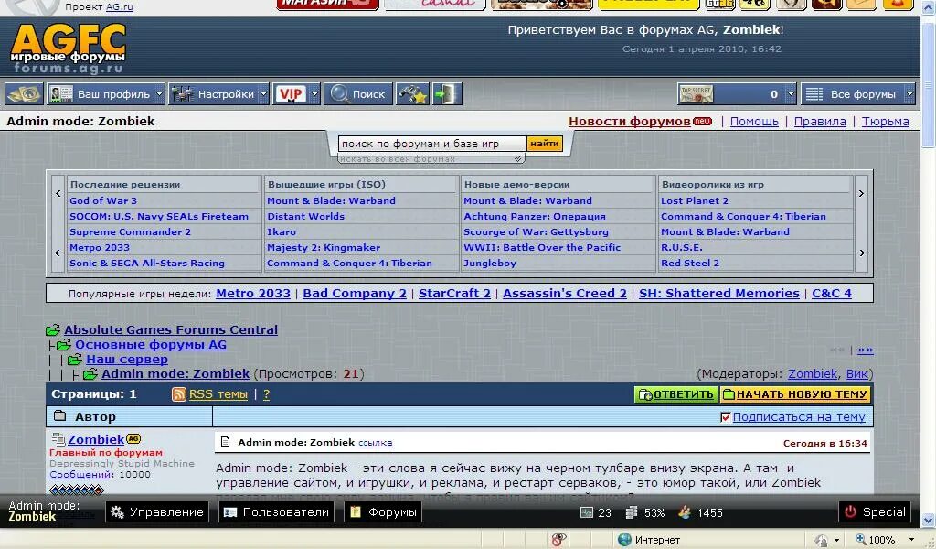936x549 pixels.
Task: Go to next thread arrows »»
Action: tap(866, 350)
